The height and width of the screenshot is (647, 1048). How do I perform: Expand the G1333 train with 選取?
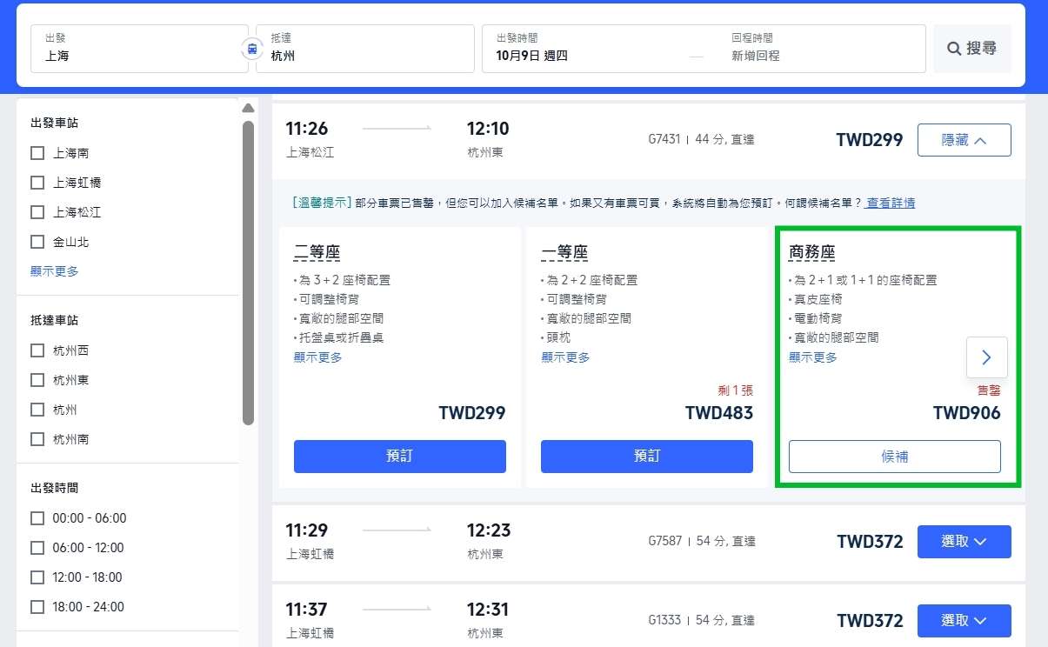[x=964, y=621]
